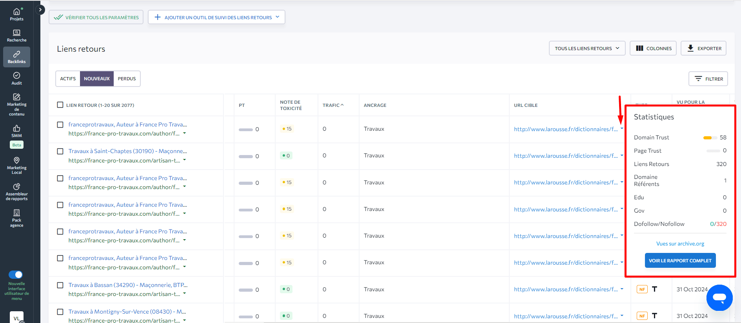Switch to the Nouveaux tab
Image resolution: width=741 pixels, height=323 pixels.
[x=97, y=79]
